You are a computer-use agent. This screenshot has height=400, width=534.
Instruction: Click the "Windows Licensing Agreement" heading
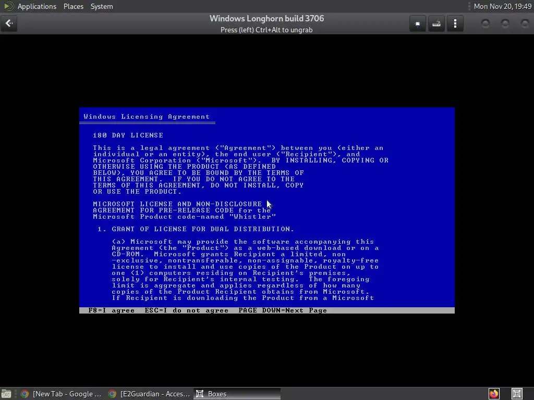click(x=147, y=117)
